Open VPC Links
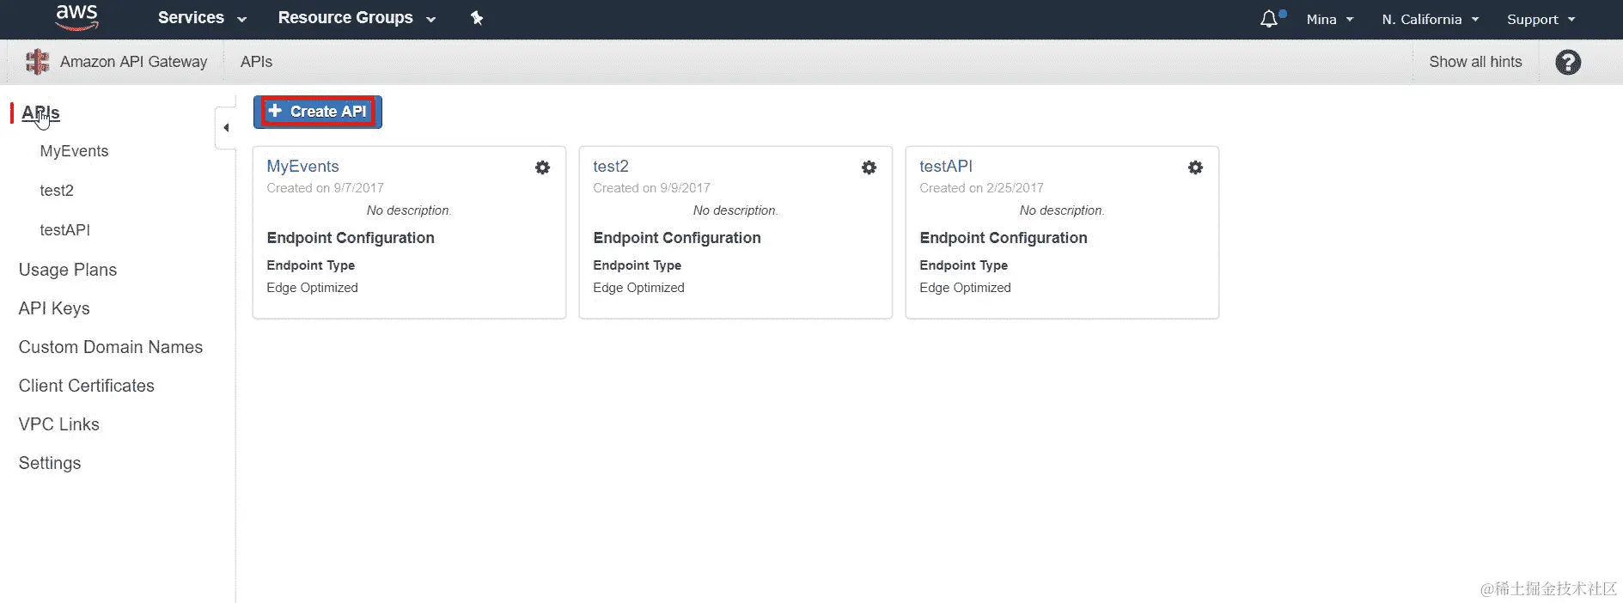This screenshot has width=1623, height=603. click(x=59, y=424)
